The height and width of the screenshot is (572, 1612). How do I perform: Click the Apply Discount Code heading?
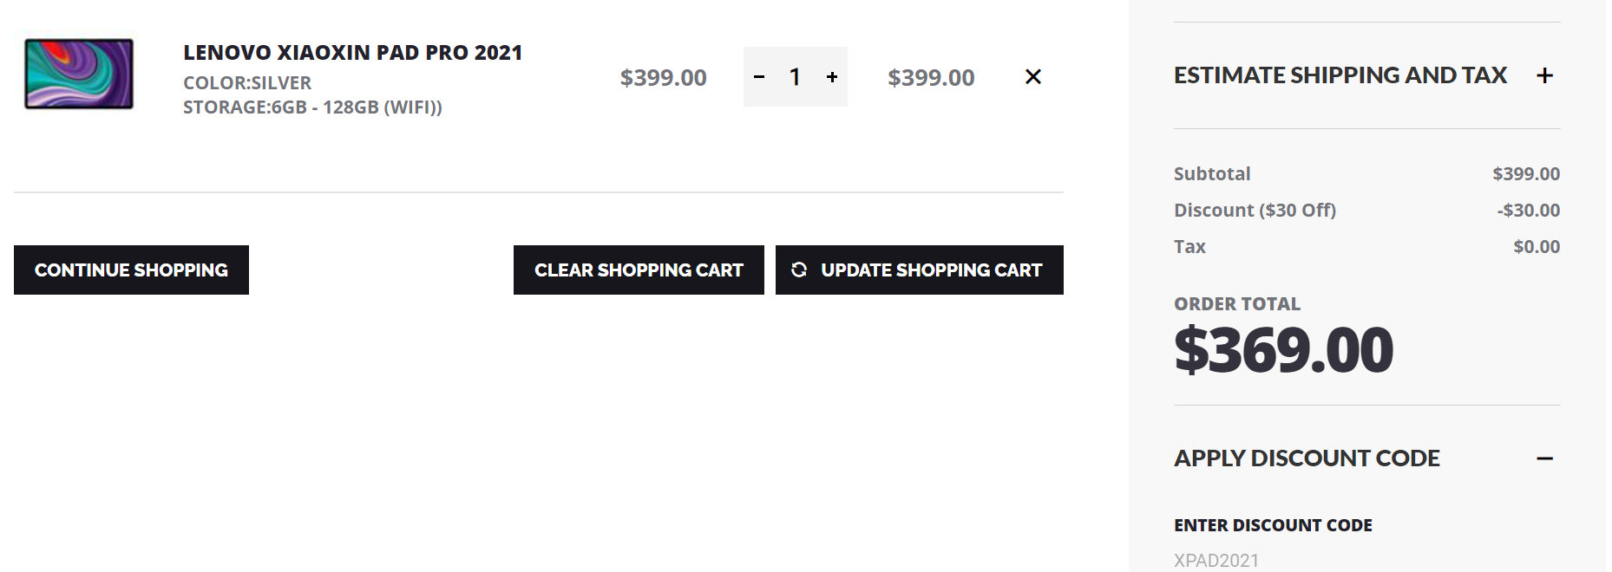coord(1307,458)
